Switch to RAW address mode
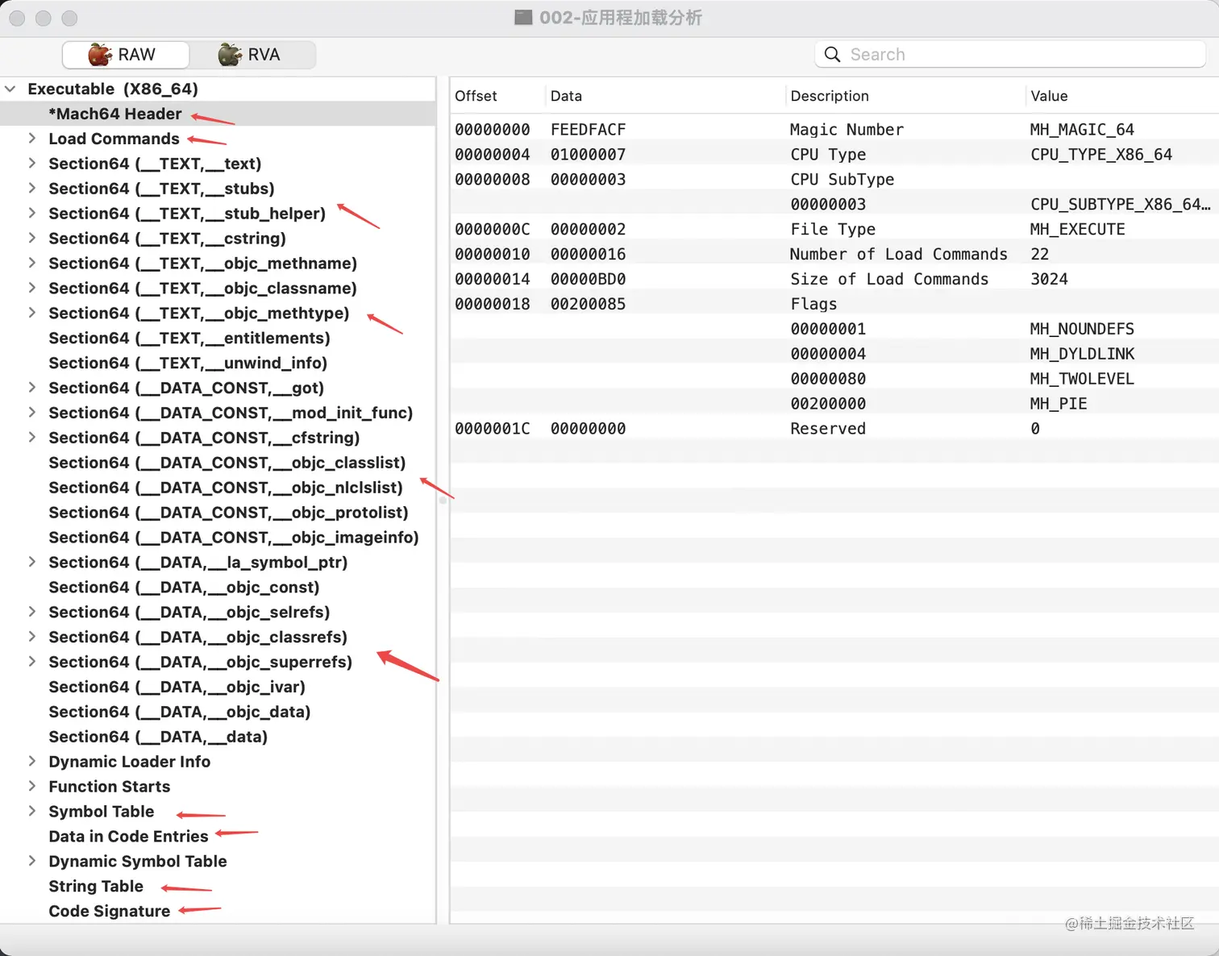 pyautogui.click(x=126, y=55)
